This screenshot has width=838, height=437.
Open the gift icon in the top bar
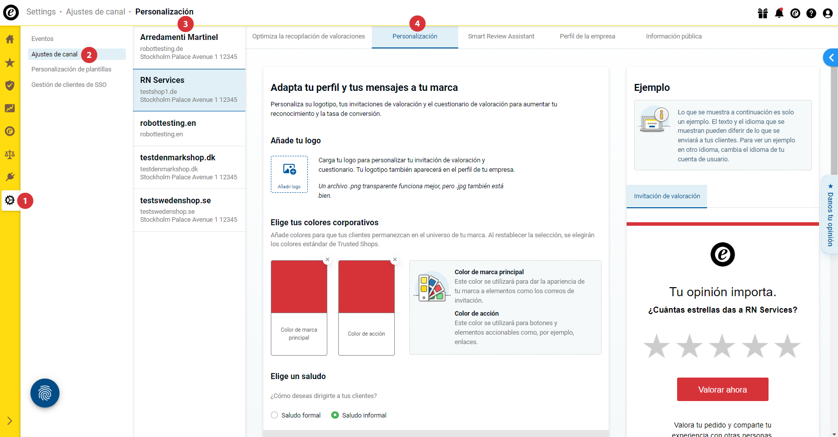coord(763,13)
